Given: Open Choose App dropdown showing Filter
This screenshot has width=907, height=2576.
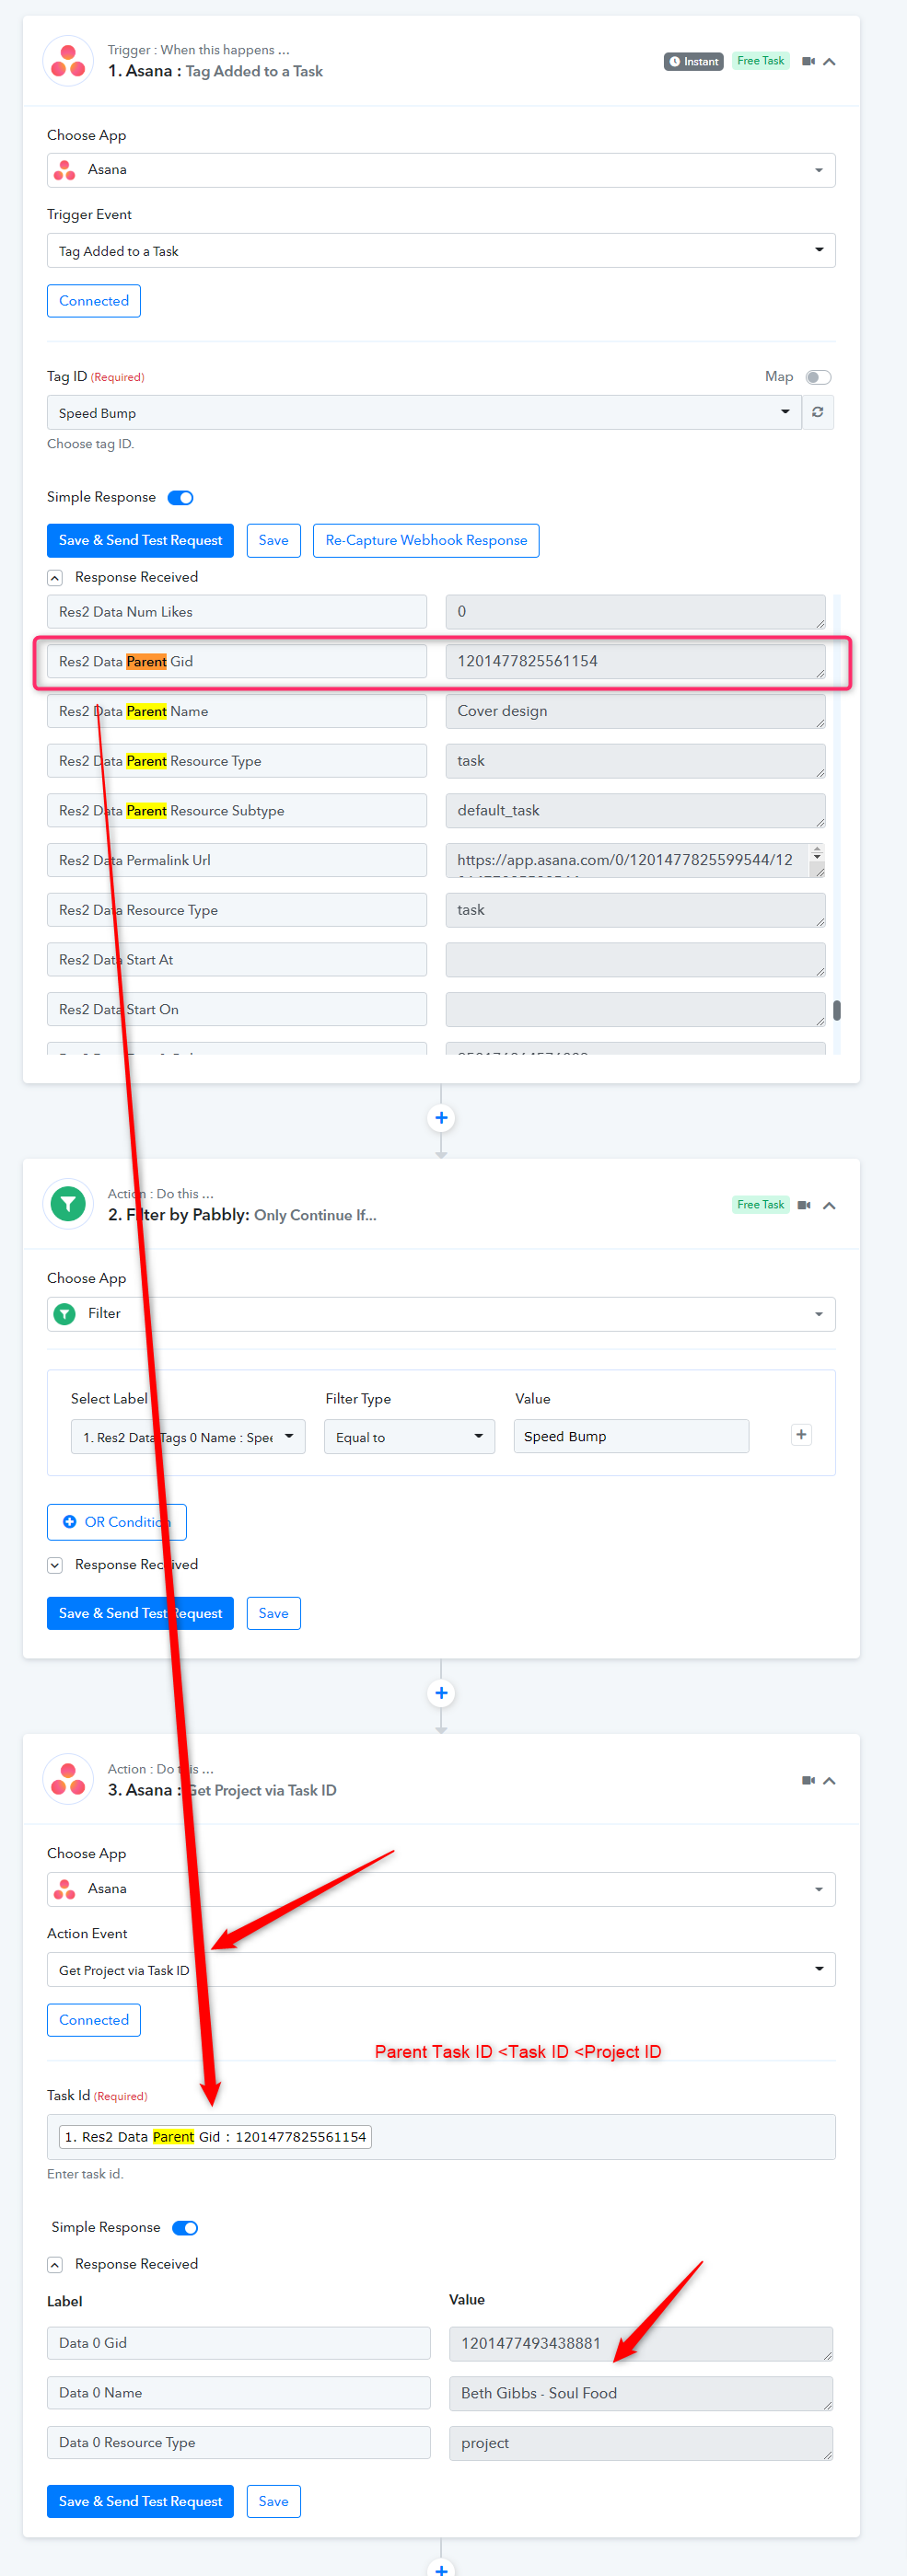Looking at the screenshot, I should (441, 1314).
